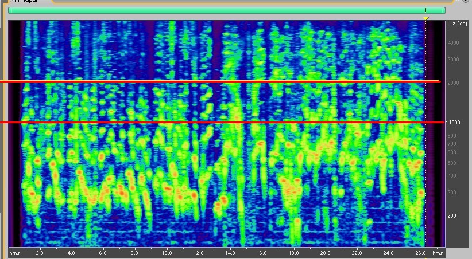Pick the 500 Hz mark on frequency ruler
The width and height of the screenshot is (472, 259).
454,163
